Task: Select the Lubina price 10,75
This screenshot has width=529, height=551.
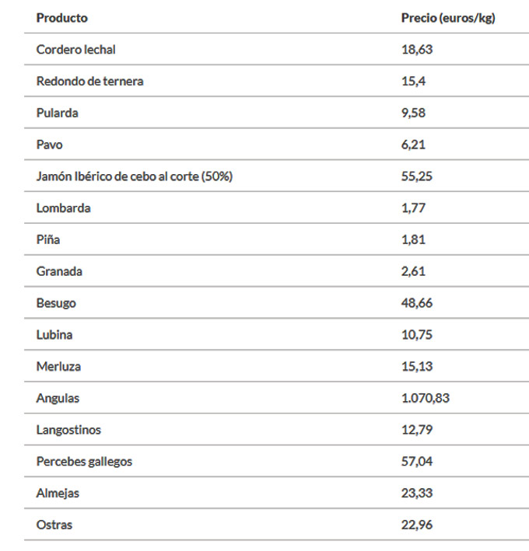Action: coord(416,335)
